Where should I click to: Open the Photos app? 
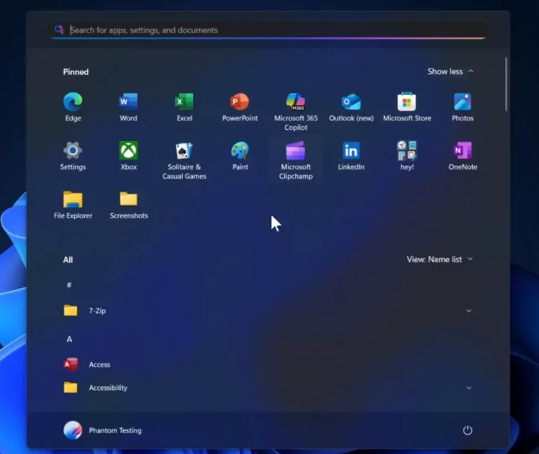tap(462, 107)
